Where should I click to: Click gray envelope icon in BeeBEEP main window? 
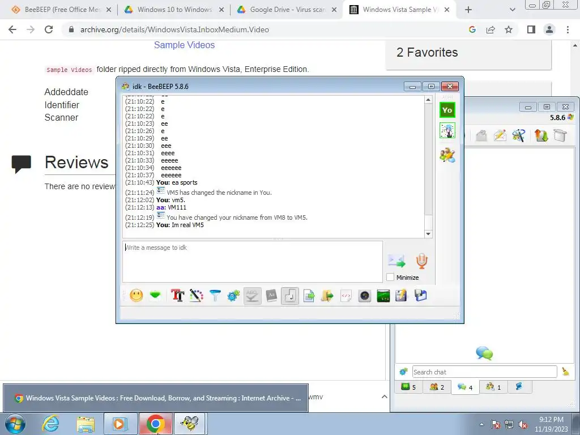[x=481, y=135]
